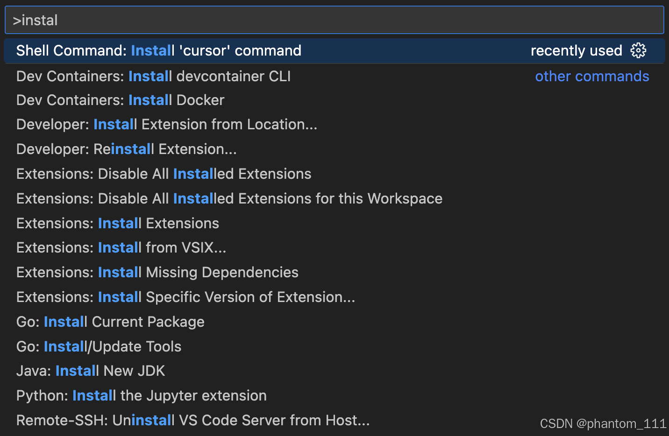
Task: Click the gear icon to configure the keybinding
Action: point(638,50)
